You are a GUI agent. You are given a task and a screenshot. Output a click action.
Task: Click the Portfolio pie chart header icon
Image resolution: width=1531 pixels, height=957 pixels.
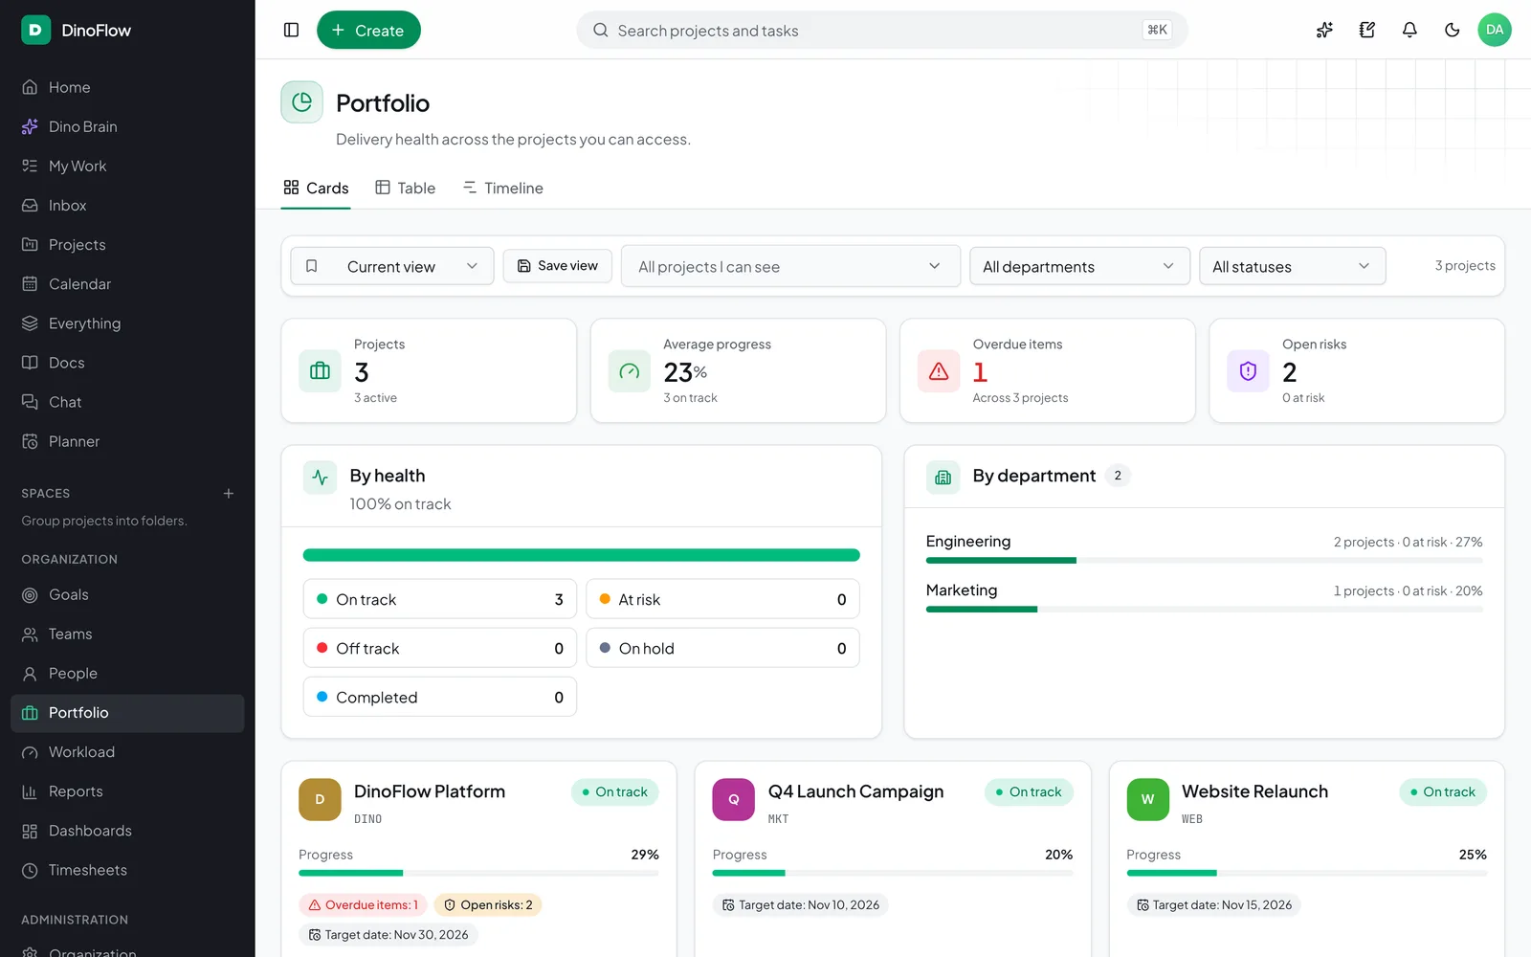301,102
